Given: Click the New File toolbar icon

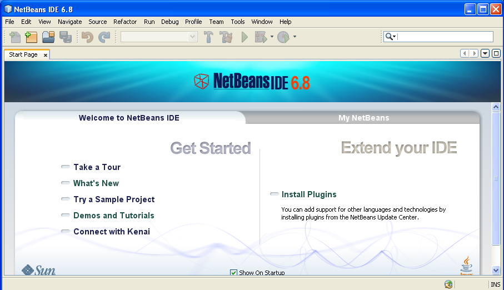Looking at the screenshot, I should click(15, 37).
